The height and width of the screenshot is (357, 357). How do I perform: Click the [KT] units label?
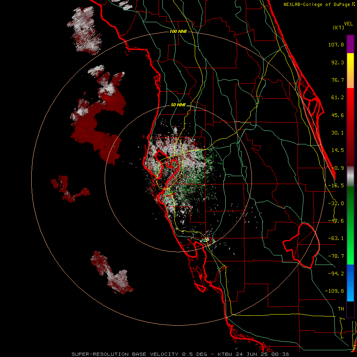pos(338,27)
